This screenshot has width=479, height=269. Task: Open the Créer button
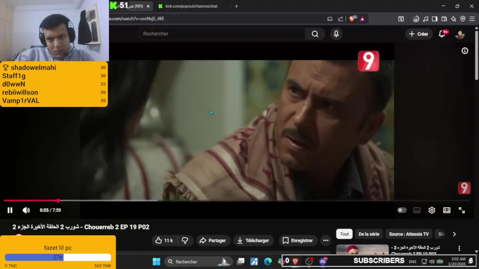[x=418, y=34]
